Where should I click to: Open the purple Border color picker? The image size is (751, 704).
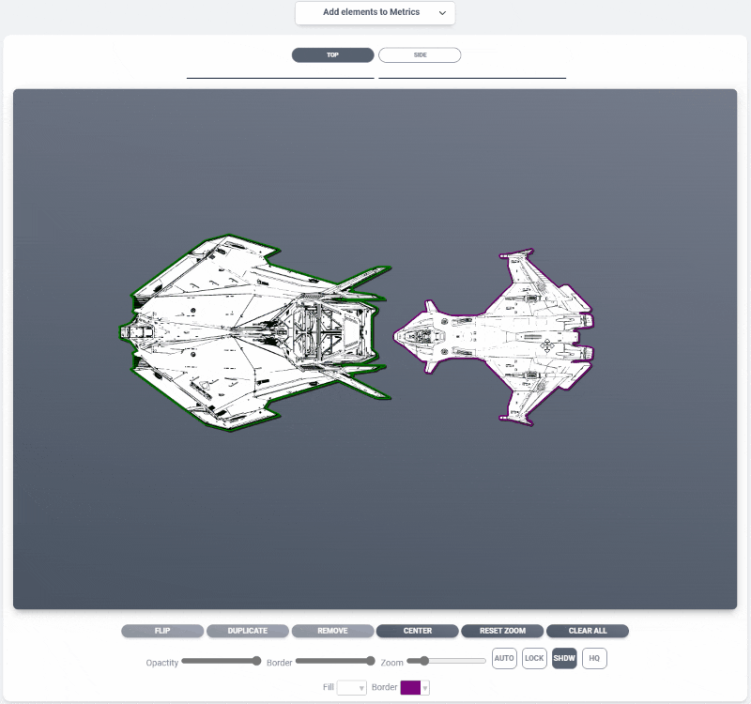[x=415, y=688]
